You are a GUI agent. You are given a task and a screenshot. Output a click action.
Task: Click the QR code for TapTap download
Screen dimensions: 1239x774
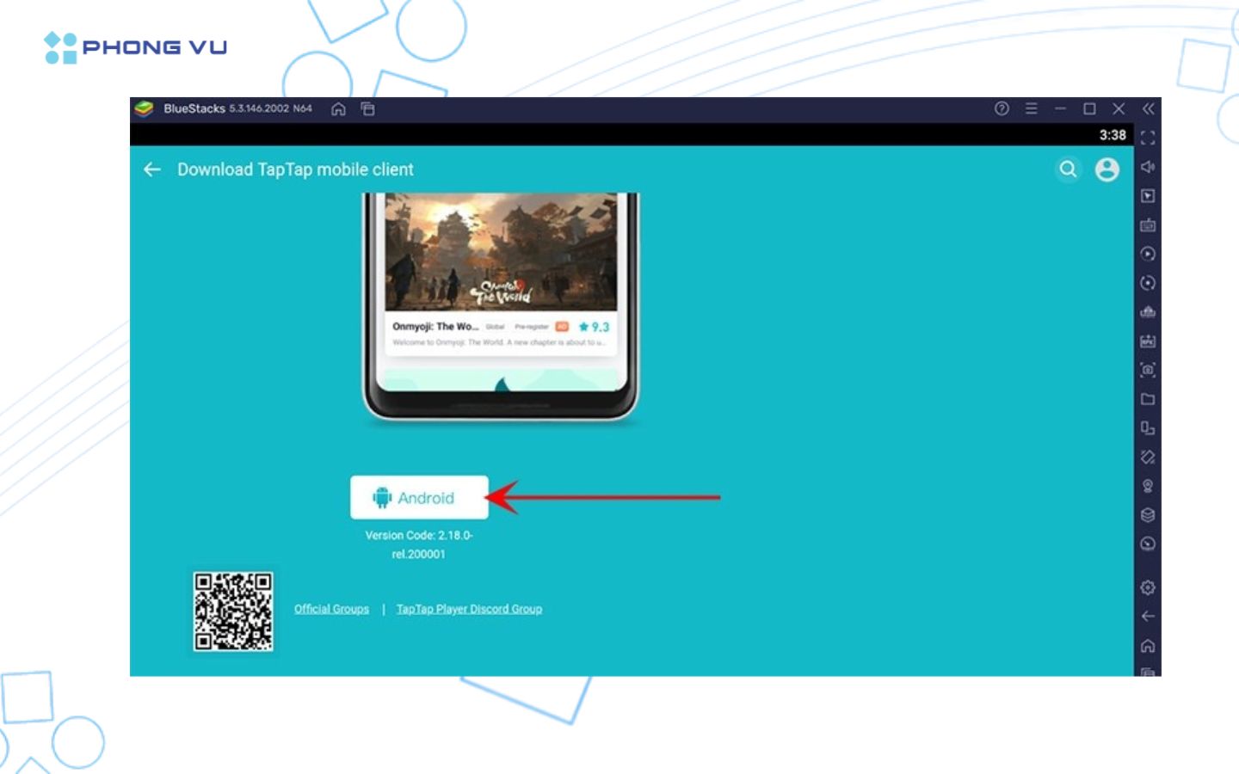[232, 612]
